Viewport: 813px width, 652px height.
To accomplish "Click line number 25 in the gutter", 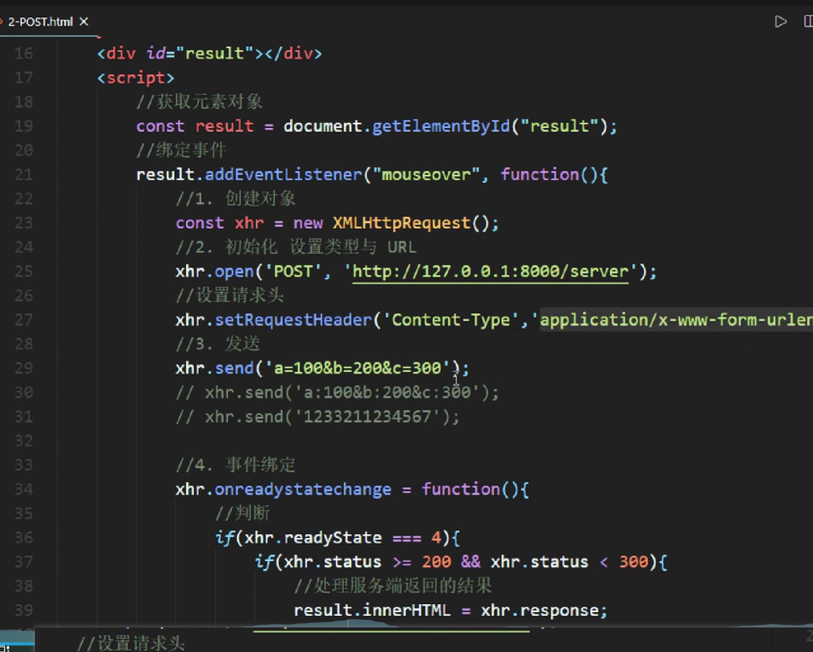I will (23, 271).
